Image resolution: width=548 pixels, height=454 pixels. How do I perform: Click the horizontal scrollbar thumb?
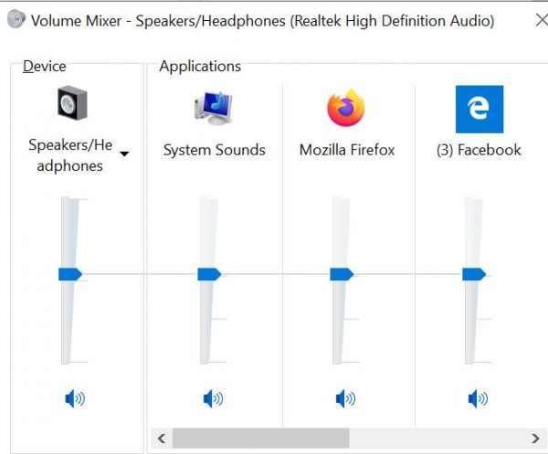(x=260, y=438)
